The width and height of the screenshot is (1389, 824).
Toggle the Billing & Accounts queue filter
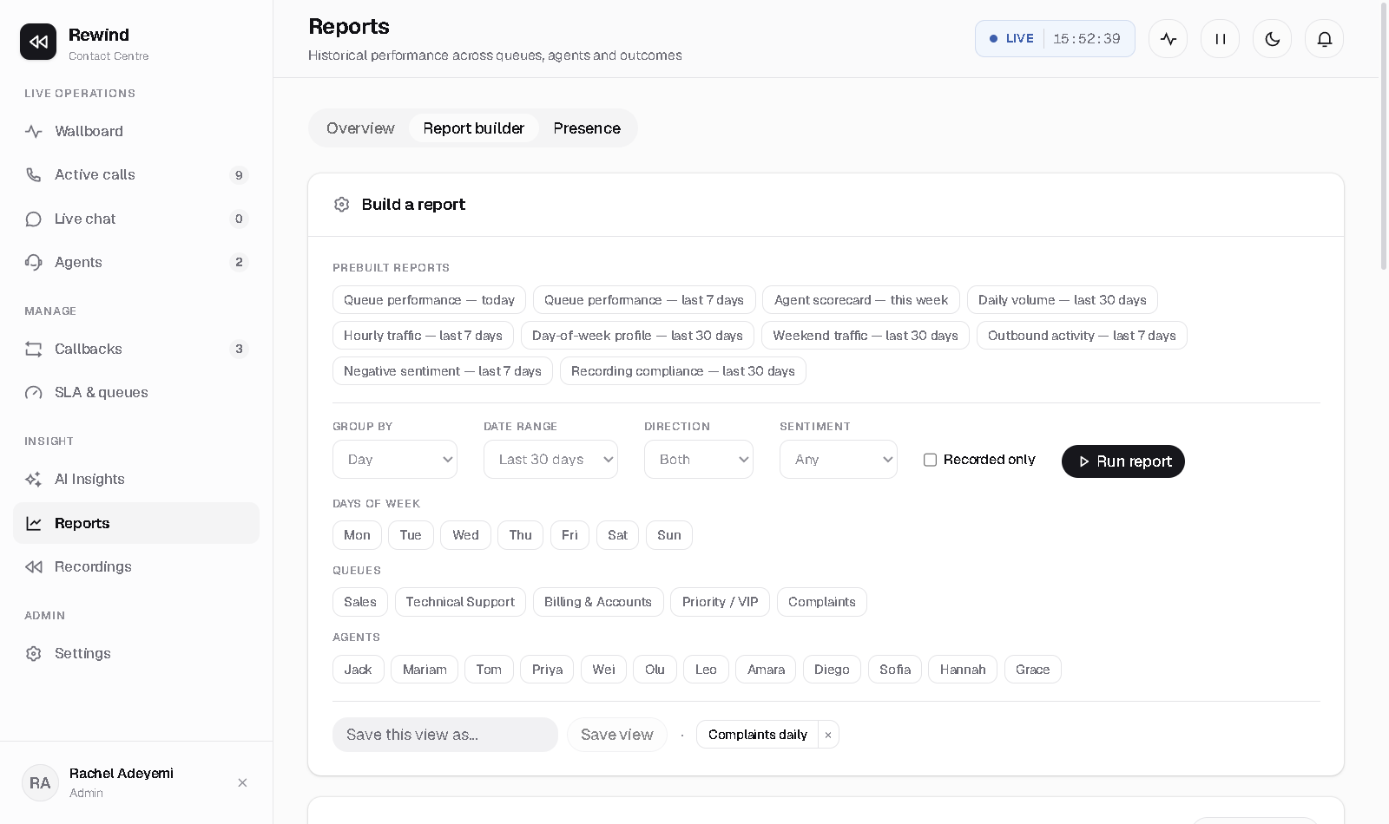598,602
